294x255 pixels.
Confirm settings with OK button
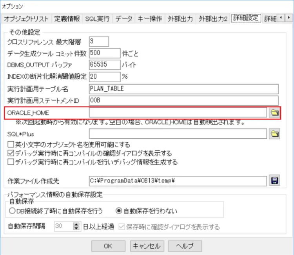(108, 246)
